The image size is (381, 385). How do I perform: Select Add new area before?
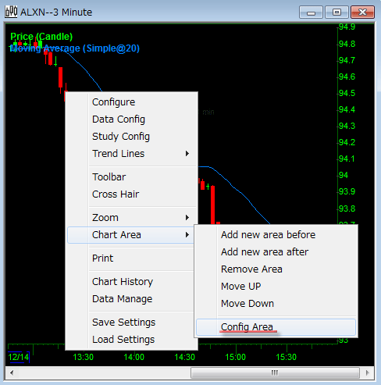pos(269,235)
